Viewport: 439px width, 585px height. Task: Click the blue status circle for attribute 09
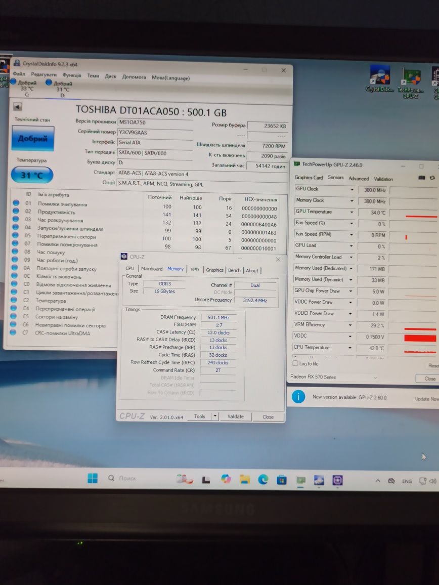click(x=15, y=259)
